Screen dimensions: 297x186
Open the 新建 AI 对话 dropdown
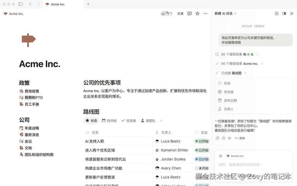tap(225, 13)
